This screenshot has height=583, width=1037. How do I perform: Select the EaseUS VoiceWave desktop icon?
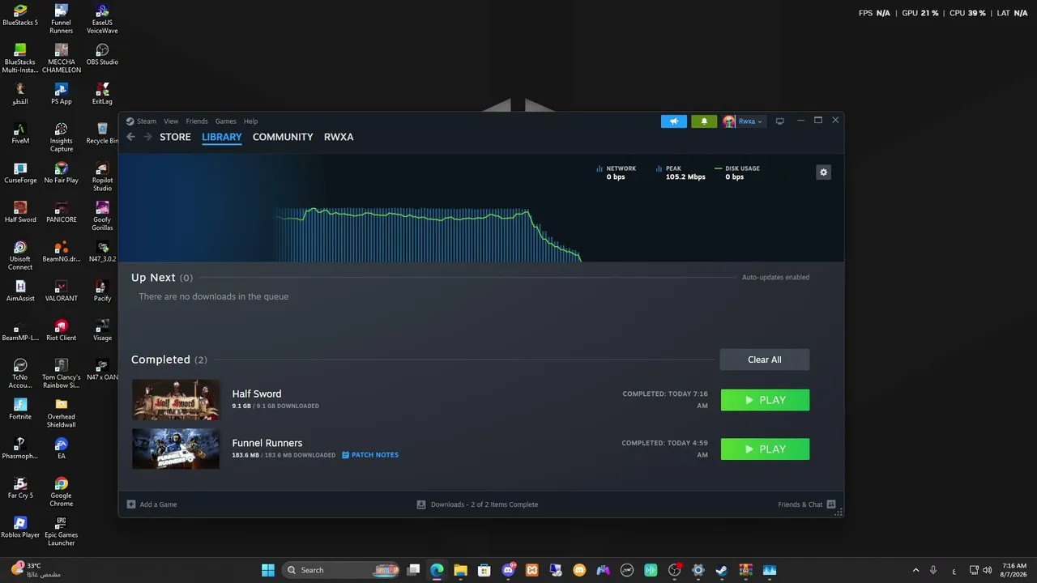point(102,19)
